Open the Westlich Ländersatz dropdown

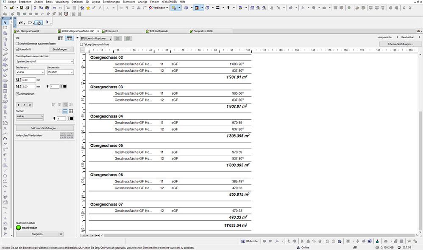(60, 72)
